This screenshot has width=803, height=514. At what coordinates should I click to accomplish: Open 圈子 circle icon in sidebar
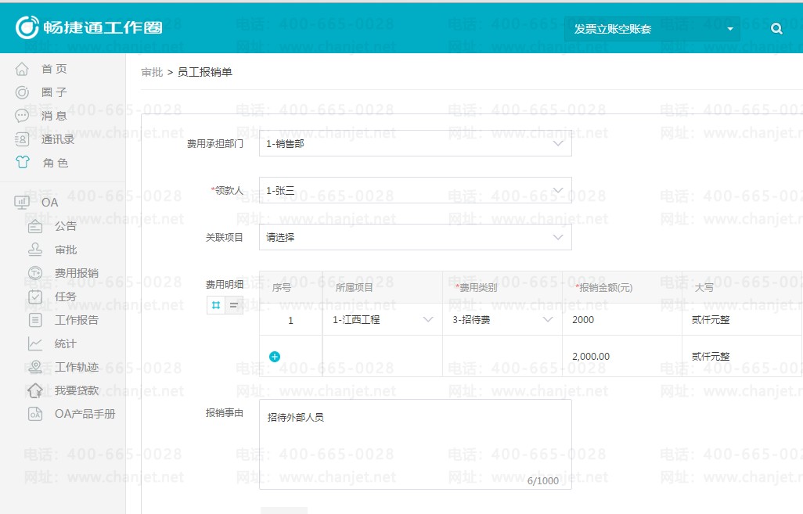[x=23, y=92]
